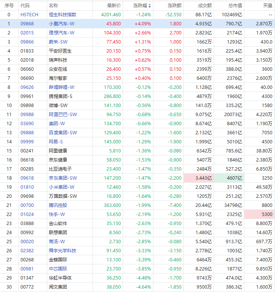Open stock code 09868

[x=27, y=24]
